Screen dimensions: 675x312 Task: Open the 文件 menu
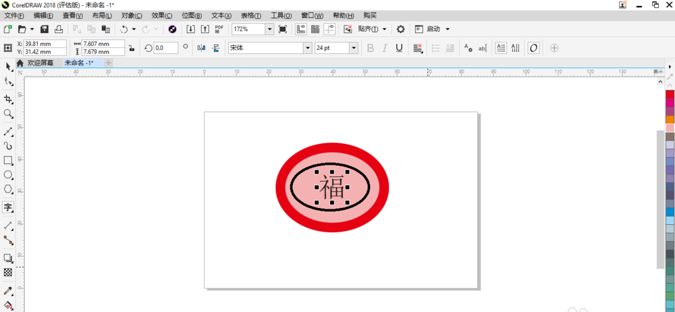point(14,16)
